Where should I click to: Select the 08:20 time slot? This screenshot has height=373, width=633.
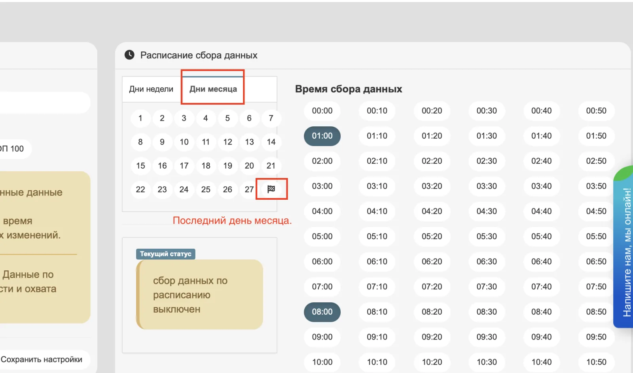click(x=432, y=312)
